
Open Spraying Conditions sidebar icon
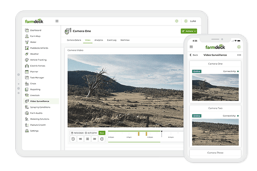(x=27, y=107)
